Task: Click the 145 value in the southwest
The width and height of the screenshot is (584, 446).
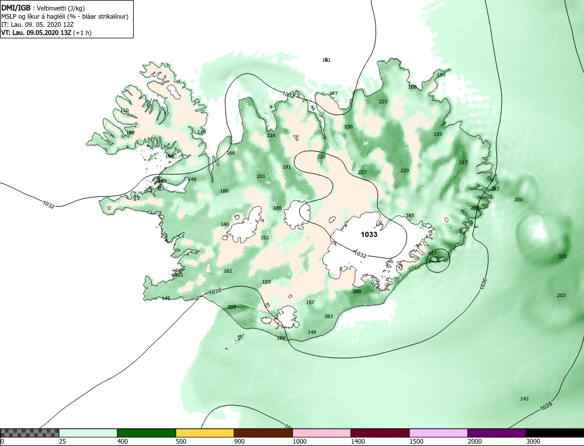Action: [x=166, y=298]
